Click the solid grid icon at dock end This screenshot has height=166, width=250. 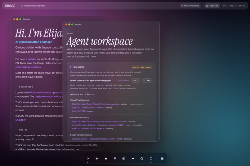[162, 159]
